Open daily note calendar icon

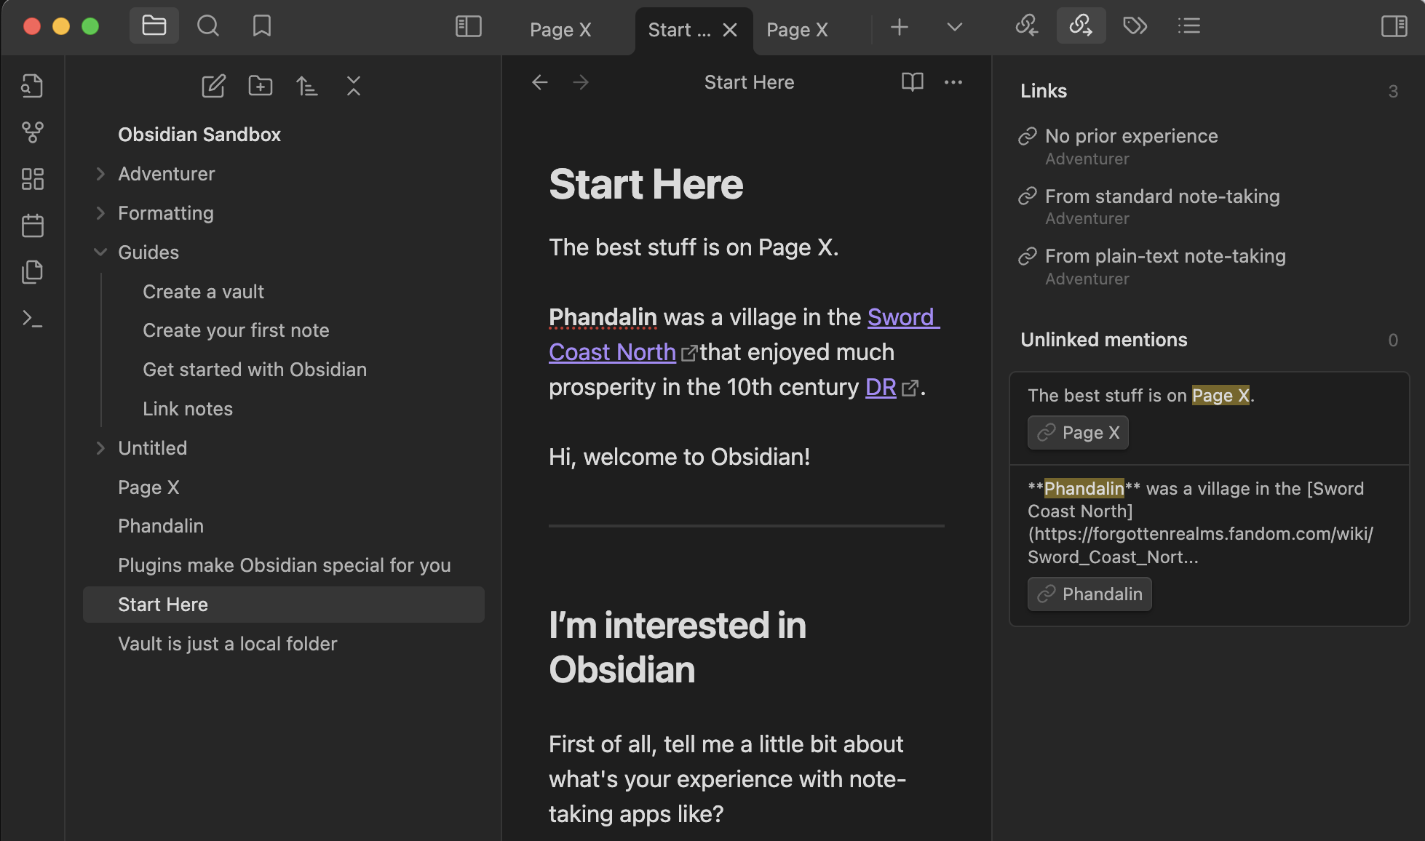(x=33, y=226)
